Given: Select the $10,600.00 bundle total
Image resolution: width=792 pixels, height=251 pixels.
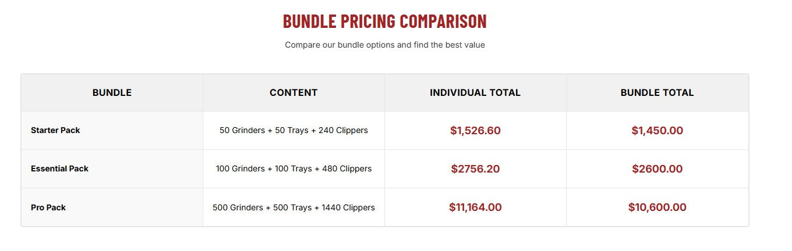Looking at the screenshot, I should pos(657,207).
